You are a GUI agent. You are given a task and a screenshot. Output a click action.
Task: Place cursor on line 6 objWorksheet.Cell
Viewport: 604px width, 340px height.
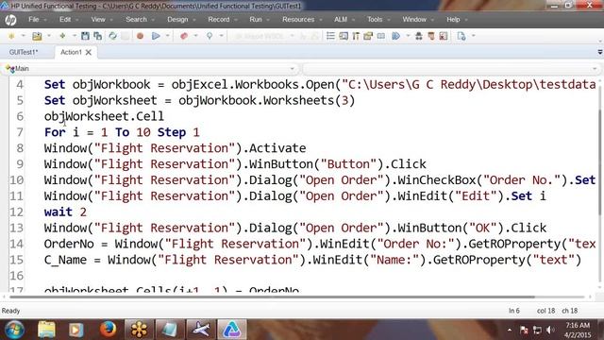pos(104,116)
